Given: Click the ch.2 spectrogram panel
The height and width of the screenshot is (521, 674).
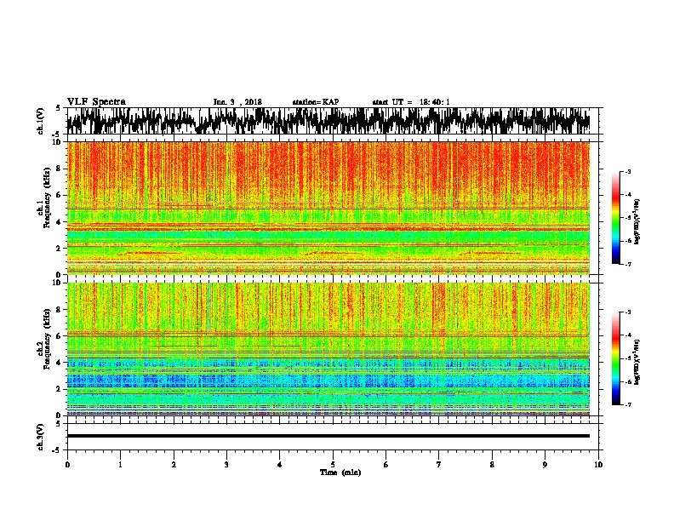Looking at the screenshot, I should 328,349.
